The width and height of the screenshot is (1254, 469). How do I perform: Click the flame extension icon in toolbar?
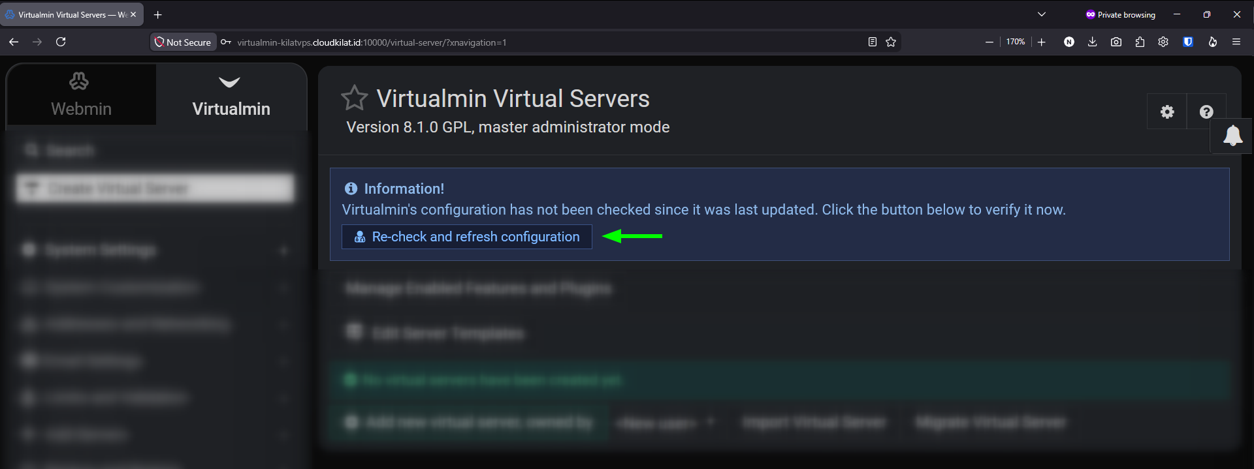pos(1213,42)
